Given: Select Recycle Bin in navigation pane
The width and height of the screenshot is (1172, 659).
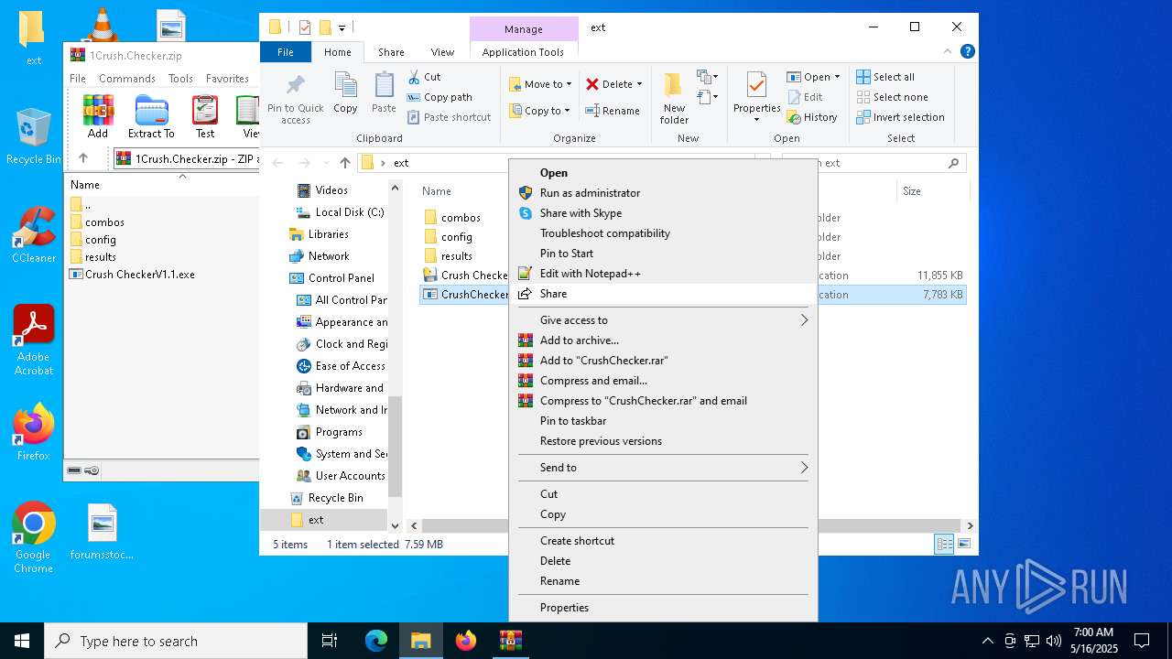Looking at the screenshot, I should pyautogui.click(x=326, y=498).
